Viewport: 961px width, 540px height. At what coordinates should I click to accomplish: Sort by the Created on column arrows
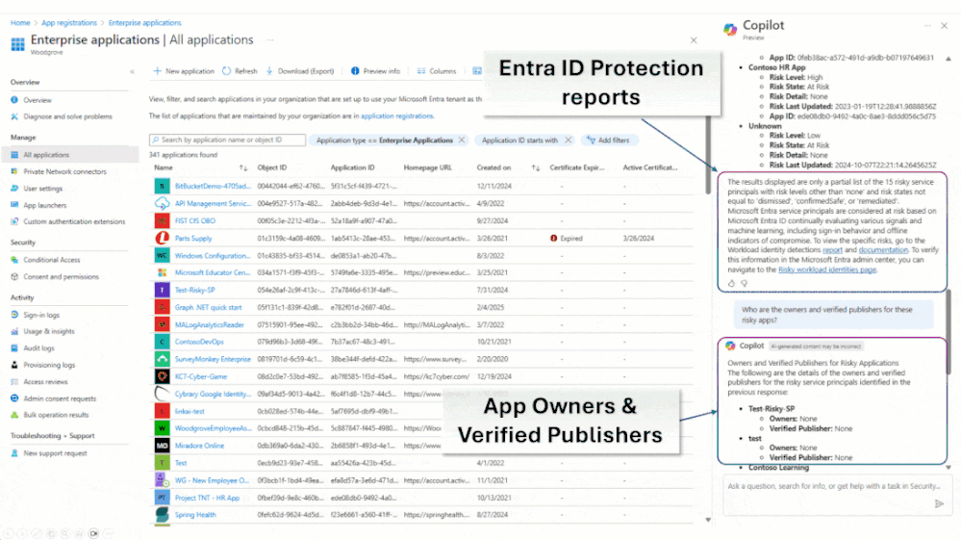(x=536, y=167)
